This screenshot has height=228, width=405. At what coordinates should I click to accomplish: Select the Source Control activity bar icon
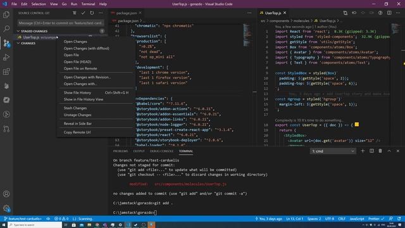point(6,43)
